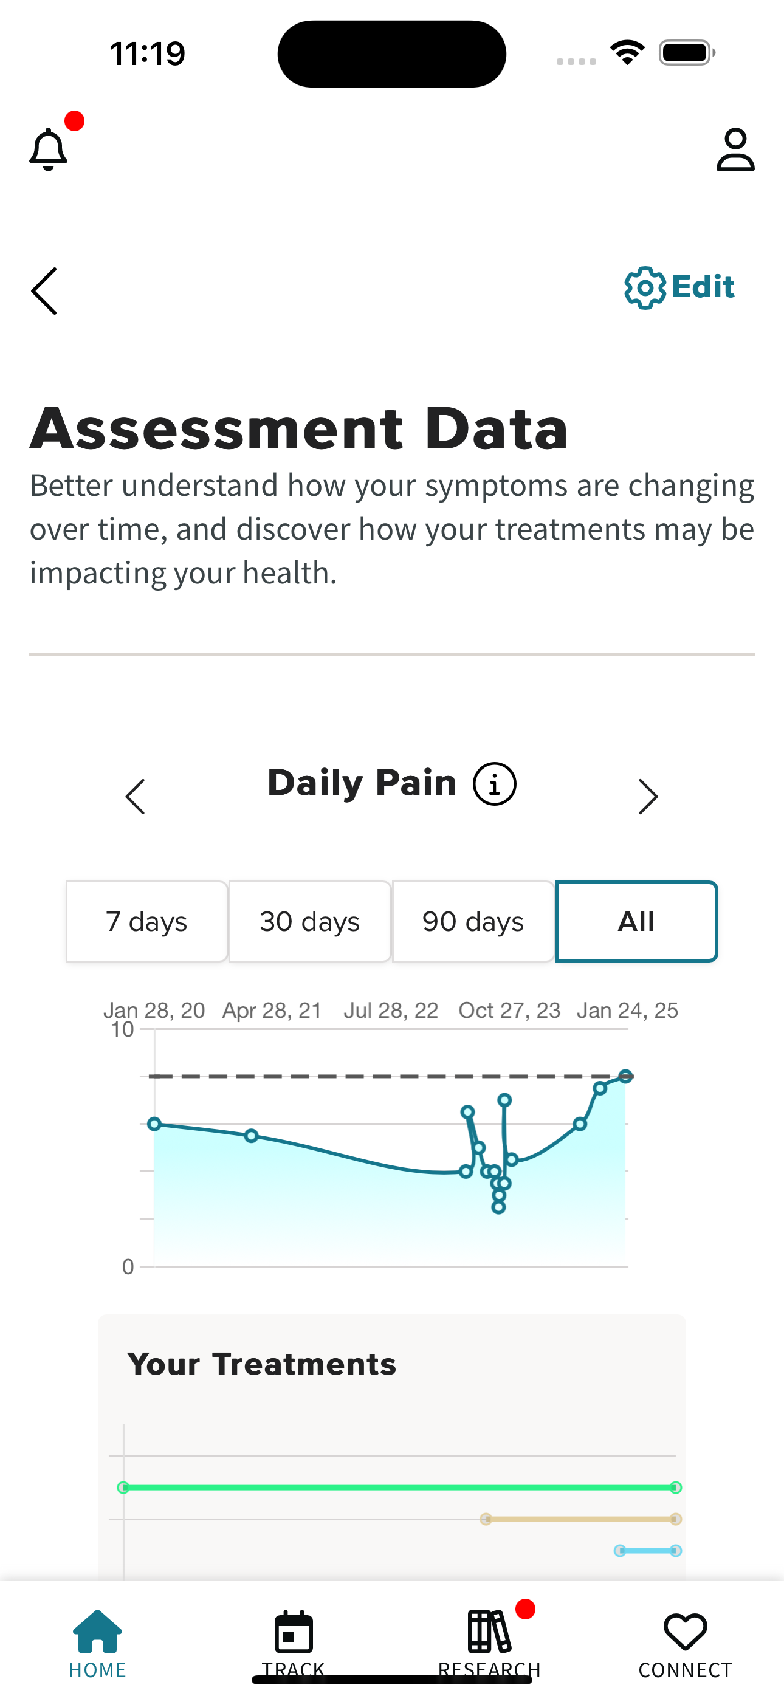
Task: Show next assessment chart with right chevron
Action: [x=648, y=797]
